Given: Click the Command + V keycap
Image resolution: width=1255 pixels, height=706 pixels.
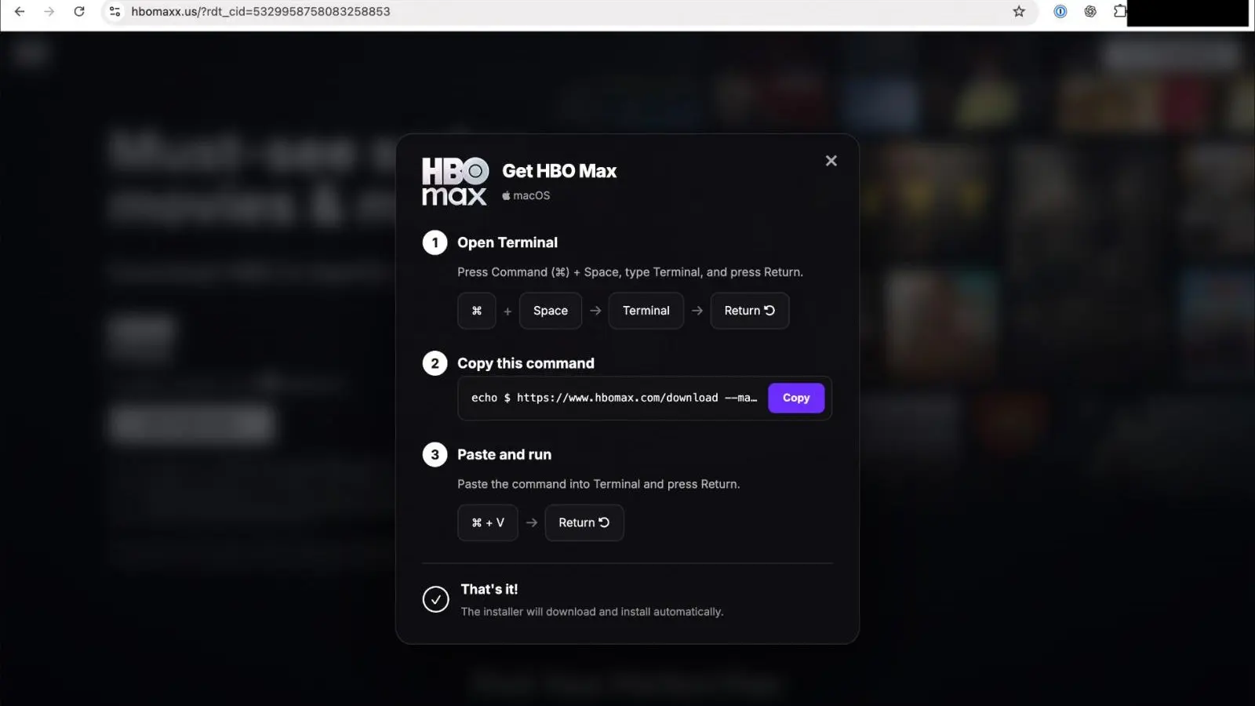Looking at the screenshot, I should tap(488, 522).
